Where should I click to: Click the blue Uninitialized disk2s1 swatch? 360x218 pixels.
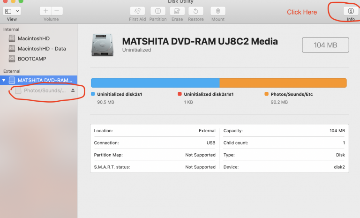click(93, 94)
